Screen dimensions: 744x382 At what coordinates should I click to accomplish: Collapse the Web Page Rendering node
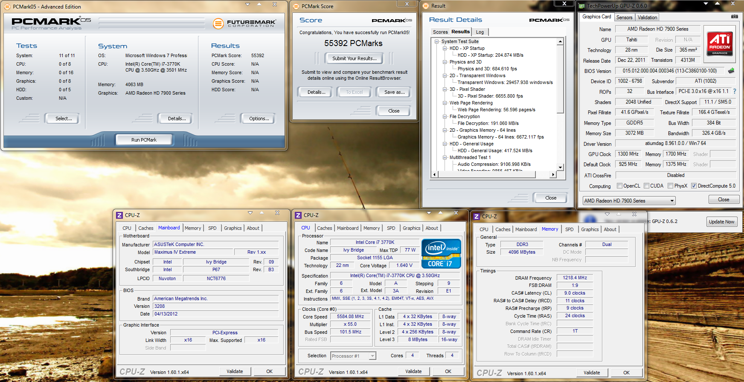[445, 103]
